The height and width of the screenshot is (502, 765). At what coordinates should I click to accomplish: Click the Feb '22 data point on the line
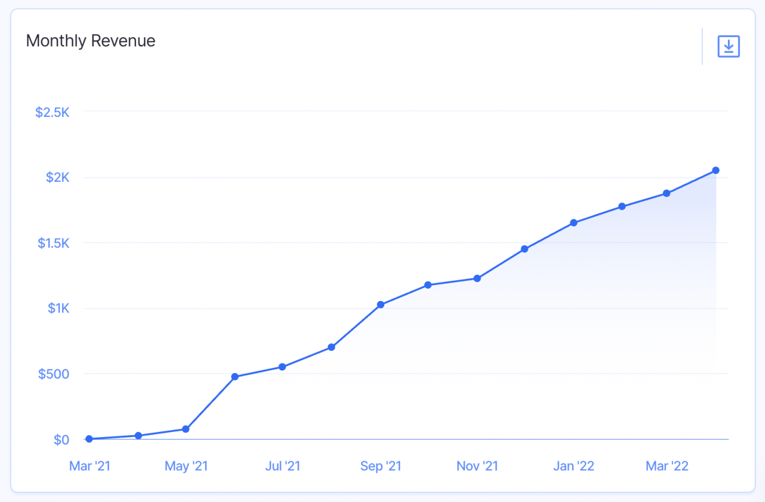[x=622, y=206]
